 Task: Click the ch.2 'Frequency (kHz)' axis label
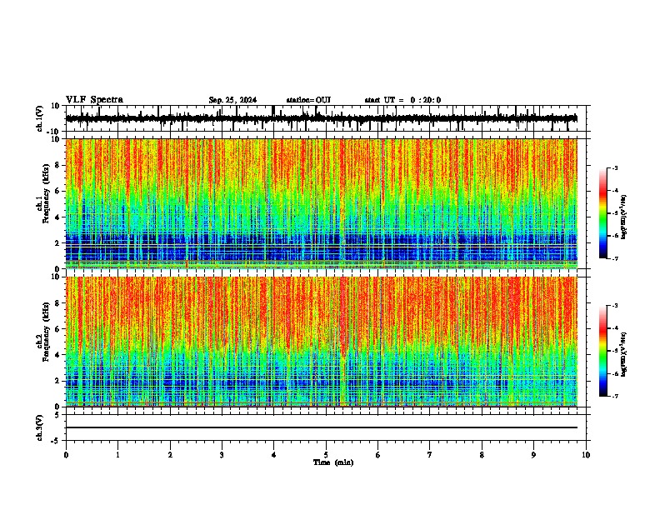(x=46, y=332)
